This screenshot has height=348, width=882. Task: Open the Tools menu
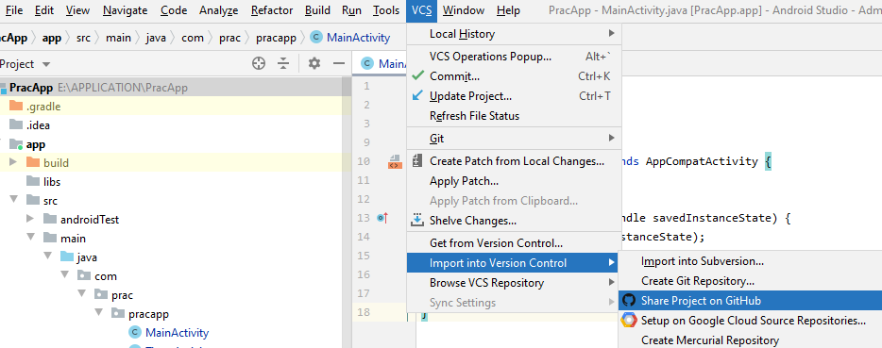pyautogui.click(x=386, y=10)
